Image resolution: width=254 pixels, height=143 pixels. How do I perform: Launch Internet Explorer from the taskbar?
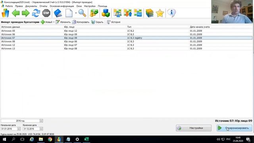(x=32, y=139)
